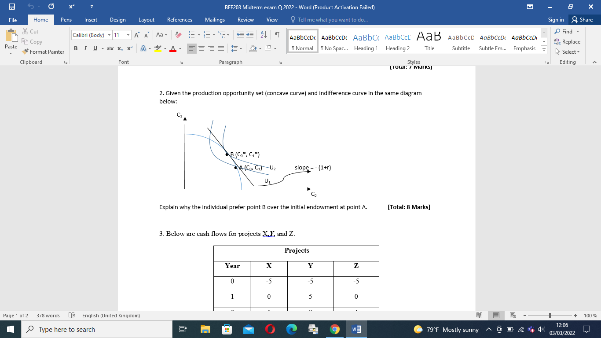Apply the Title style
This screenshot has width=601, height=338.
pos(429,41)
